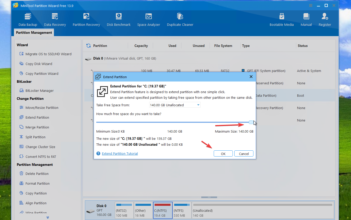Click the horizontal panel splitter handle
This screenshot has height=220, width=351.
tap(209, 197)
